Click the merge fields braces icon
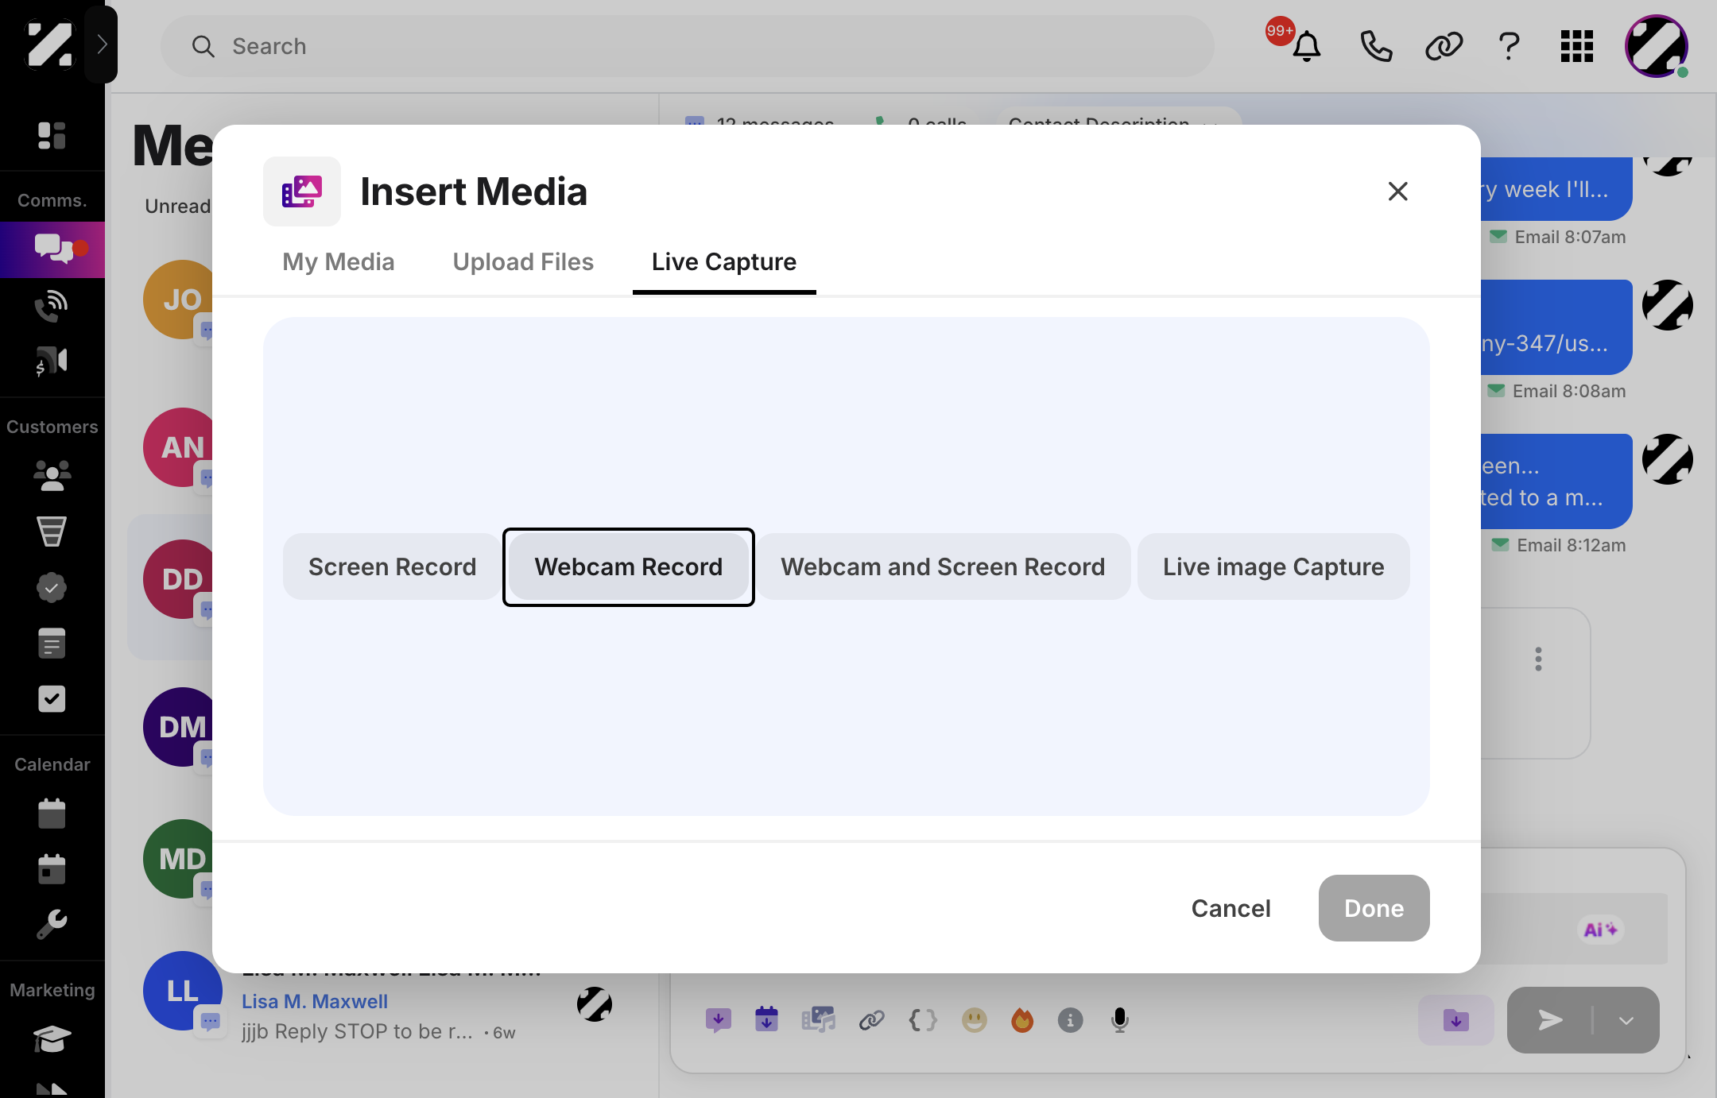Image resolution: width=1717 pixels, height=1098 pixels. point(922,1019)
